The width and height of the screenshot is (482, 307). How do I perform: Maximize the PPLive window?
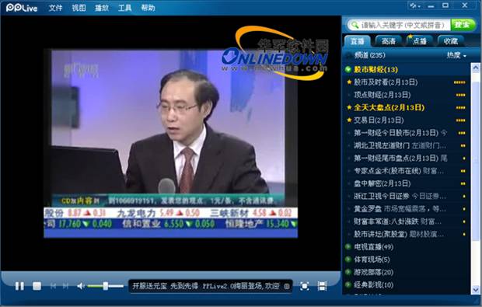(x=445, y=5)
